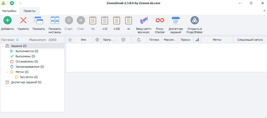267x118 pixels.
Task: Click the red Удалить (Delete) icon
Action: click(x=23, y=20)
